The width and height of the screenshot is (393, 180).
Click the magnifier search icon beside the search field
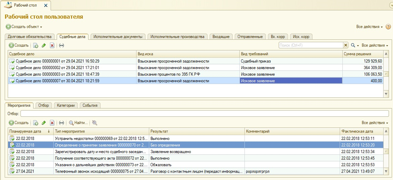click(x=353, y=45)
